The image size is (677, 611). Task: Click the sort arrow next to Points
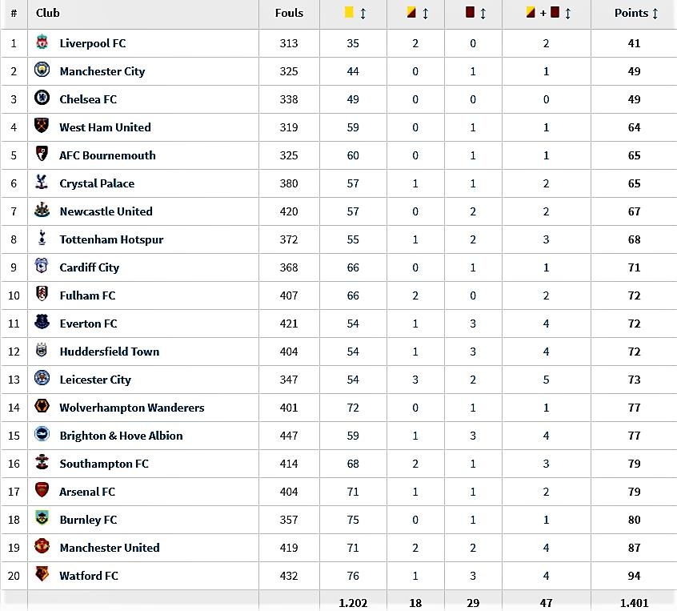point(654,14)
